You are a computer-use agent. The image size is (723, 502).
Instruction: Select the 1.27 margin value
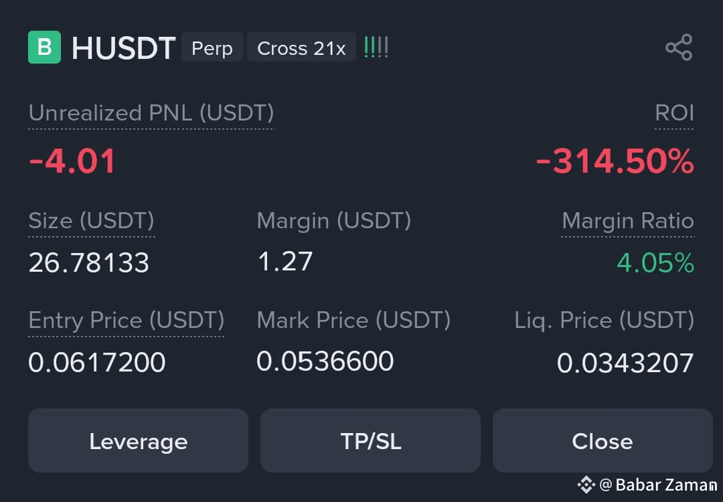point(285,261)
